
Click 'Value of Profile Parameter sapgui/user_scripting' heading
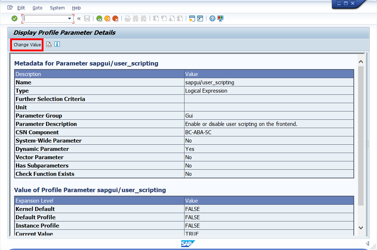pyautogui.click(x=90, y=190)
